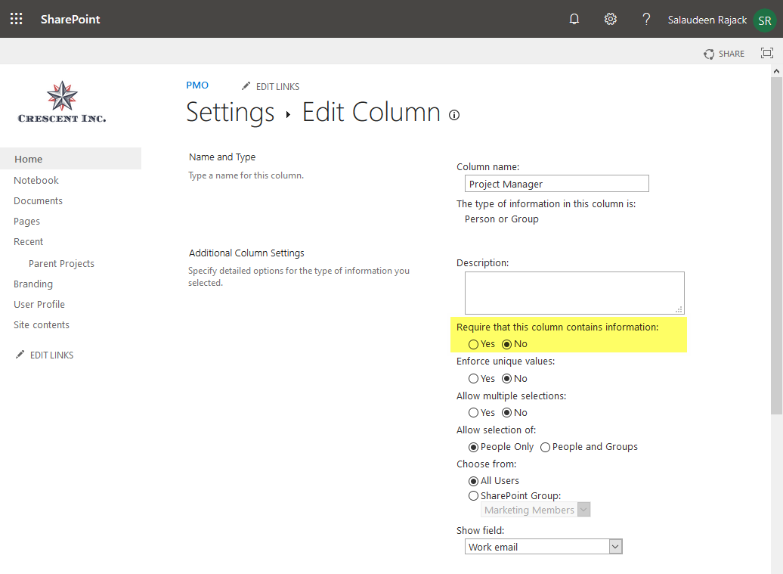Open the Settings breadcrumb link
This screenshot has width=783, height=574.
pyautogui.click(x=230, y=113)
